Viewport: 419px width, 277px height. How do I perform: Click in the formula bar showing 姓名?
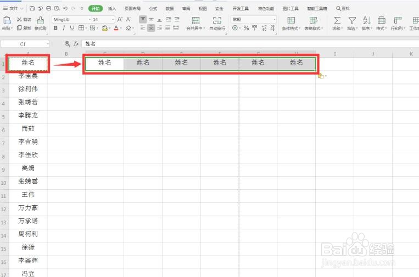click(x=250, y=44)
